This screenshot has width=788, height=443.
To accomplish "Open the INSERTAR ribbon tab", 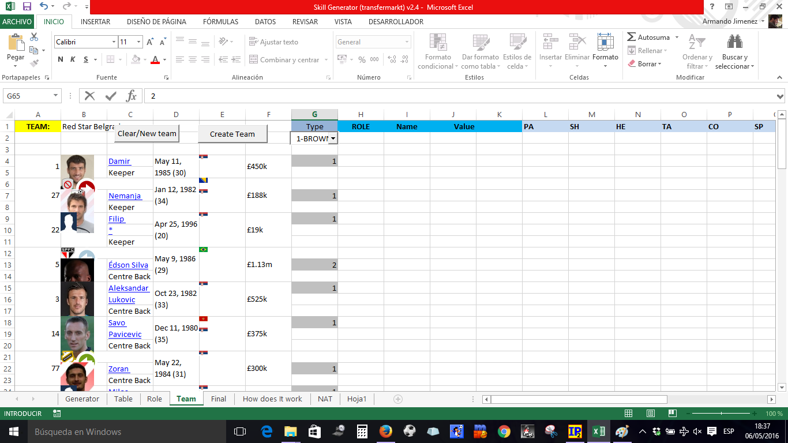I will pos(95,22).
